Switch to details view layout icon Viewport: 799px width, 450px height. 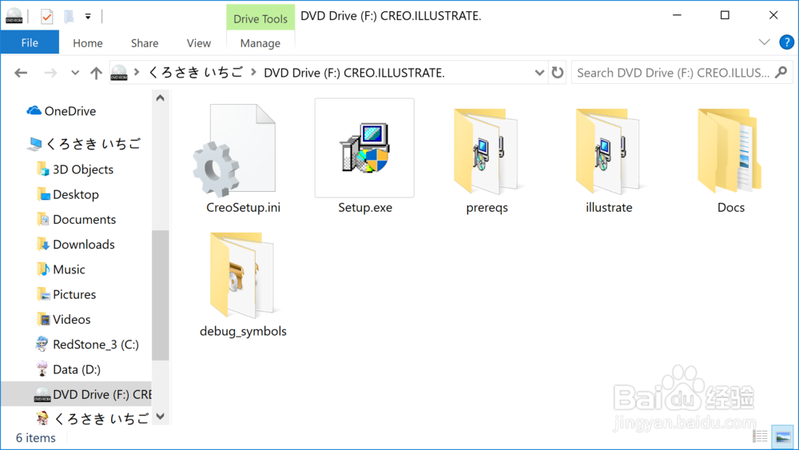click(761, 436)
